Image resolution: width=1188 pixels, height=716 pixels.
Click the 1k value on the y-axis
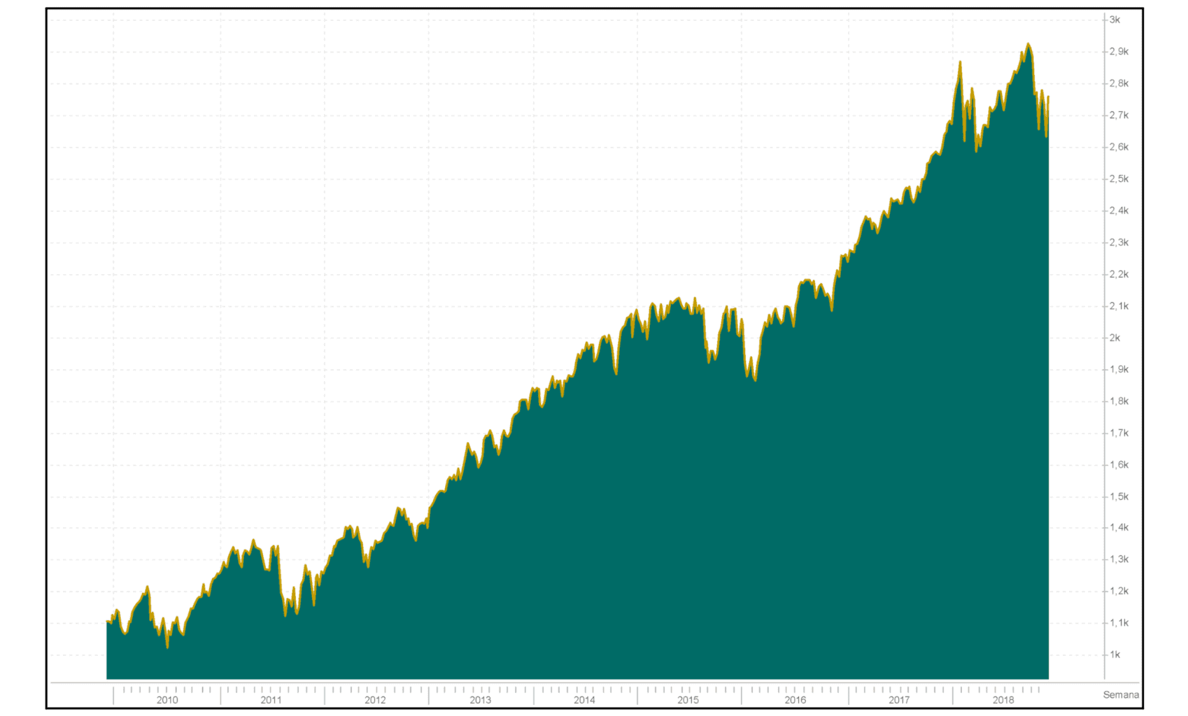click(1115, 655)
